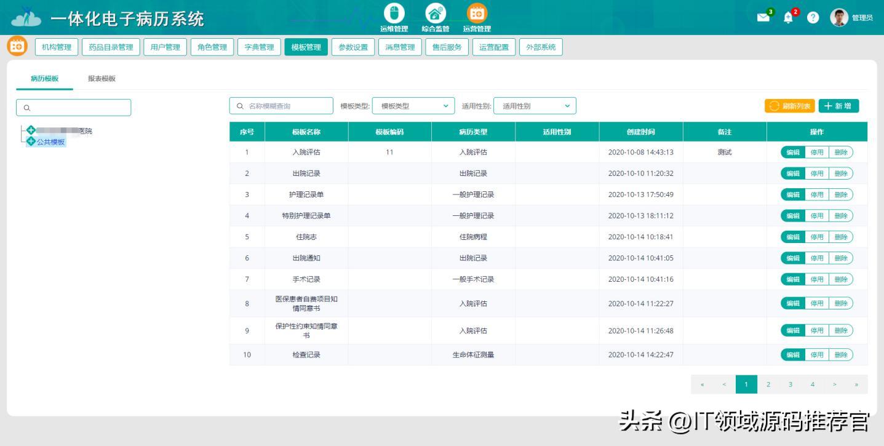
Task: Open the 运营管理 calendar icon
Action: point(477,13)
